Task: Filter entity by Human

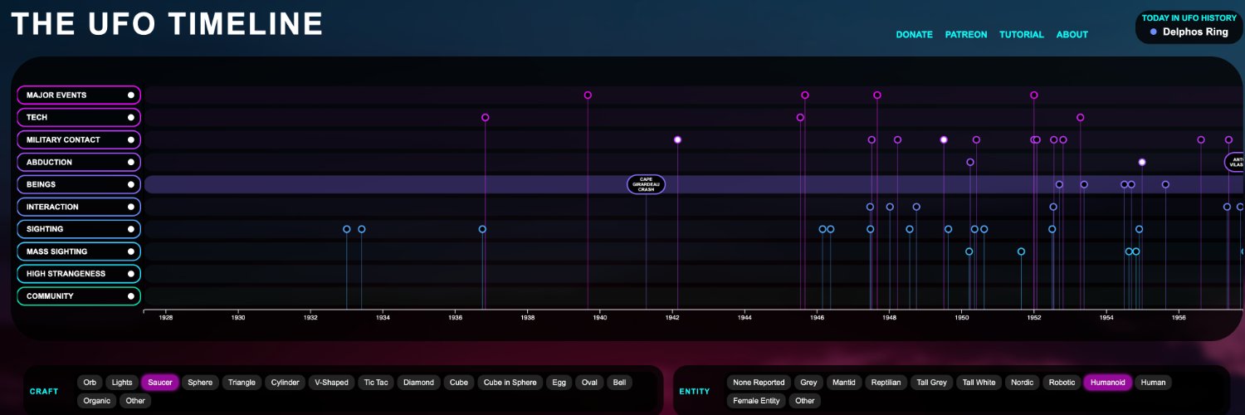Action: click(1154, 383)
